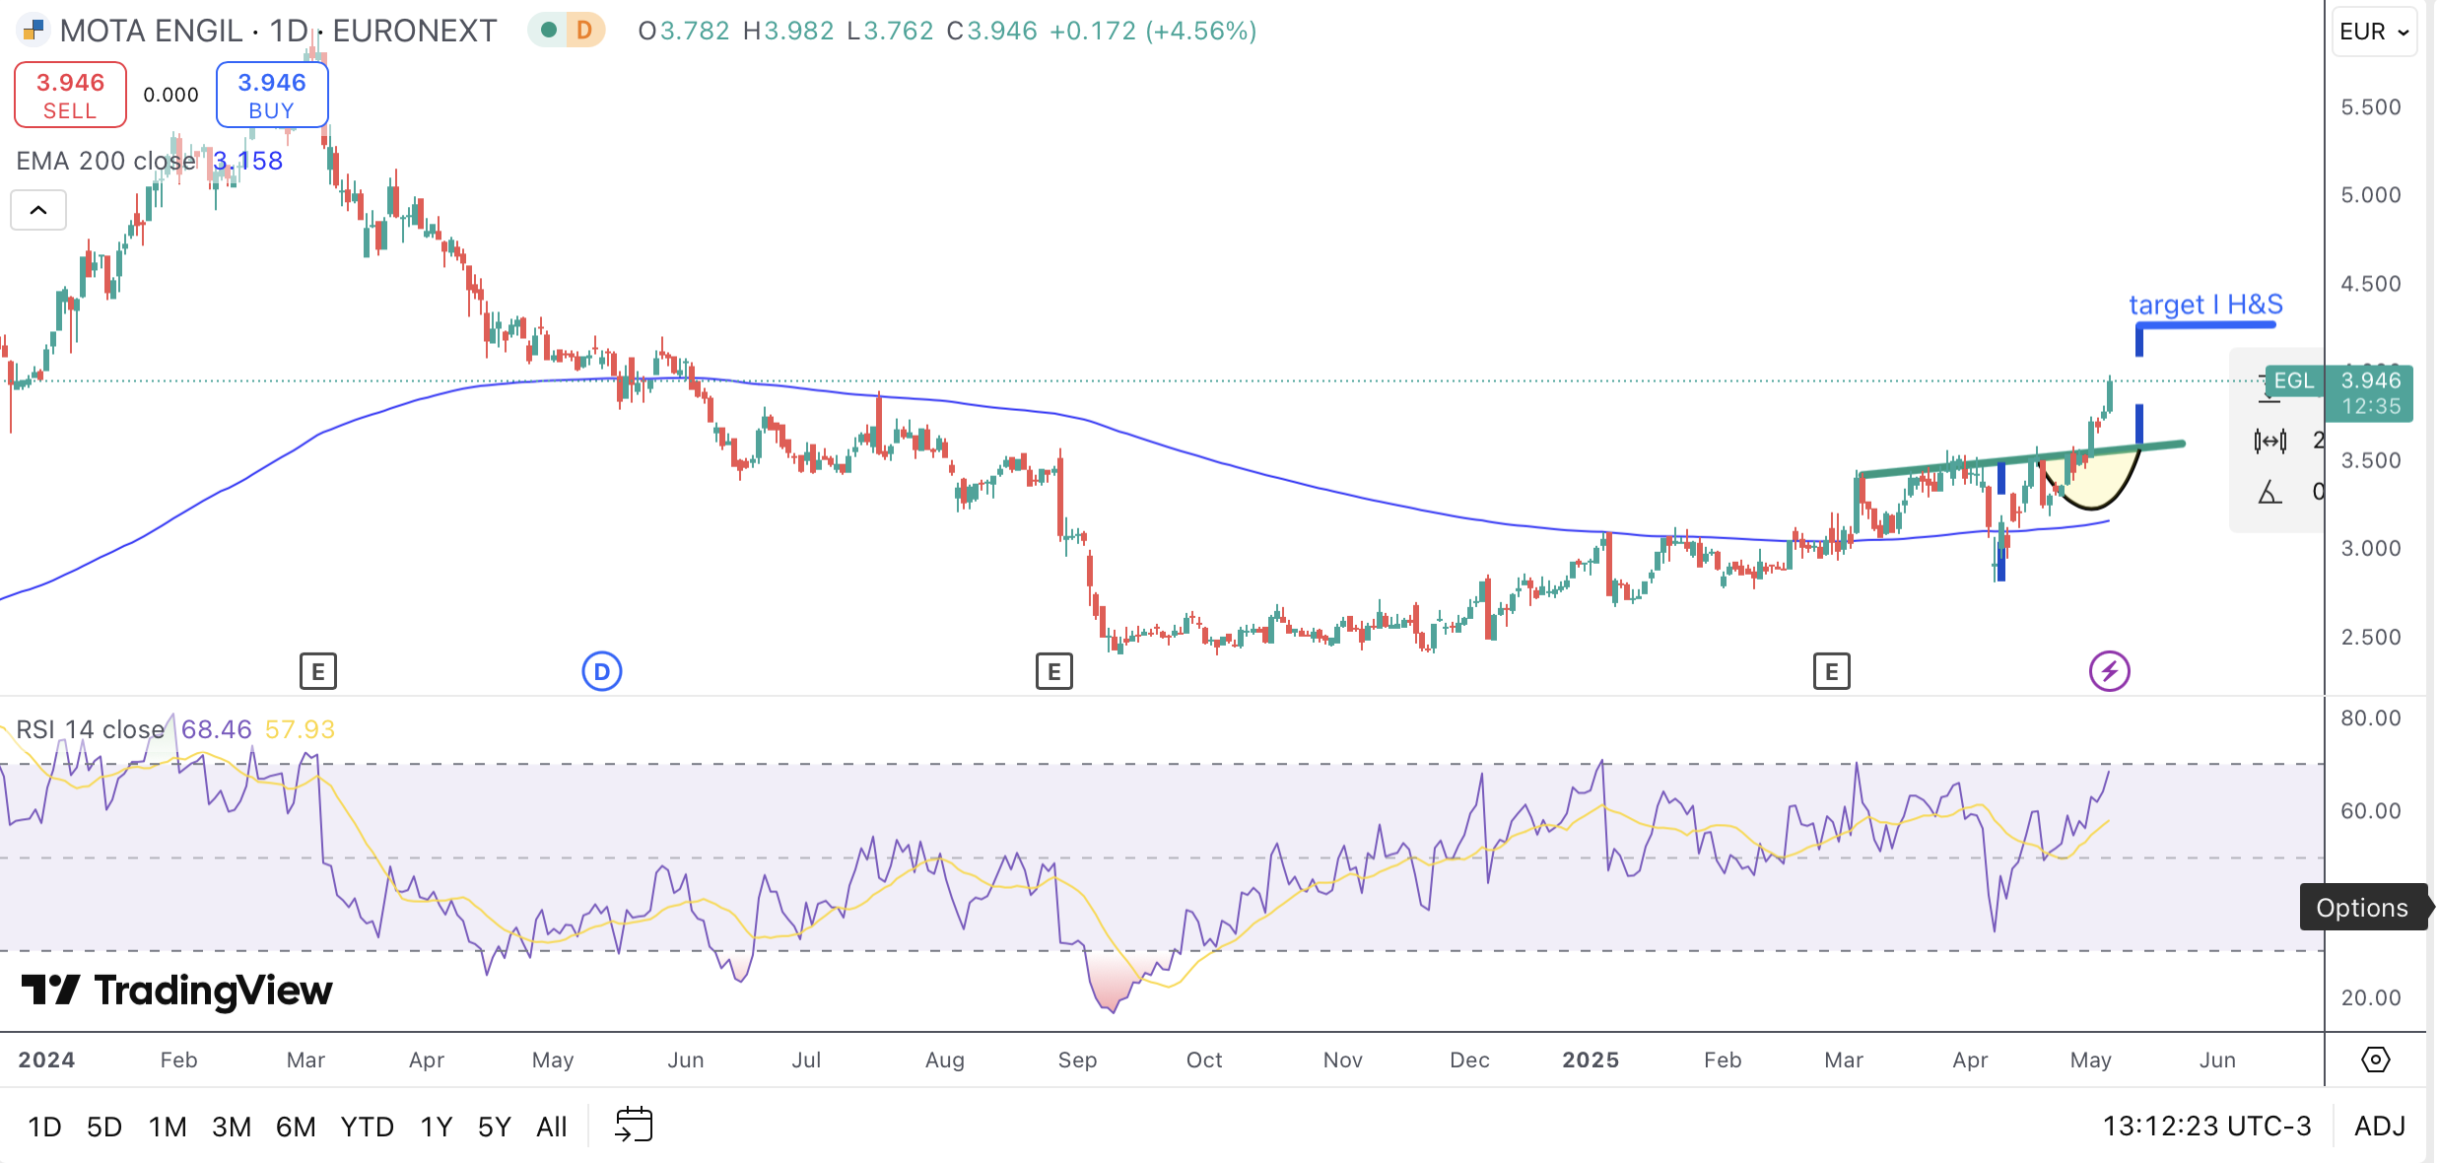Select the YTD time range tab
2438x1163 pixels.
(367, 1127)
